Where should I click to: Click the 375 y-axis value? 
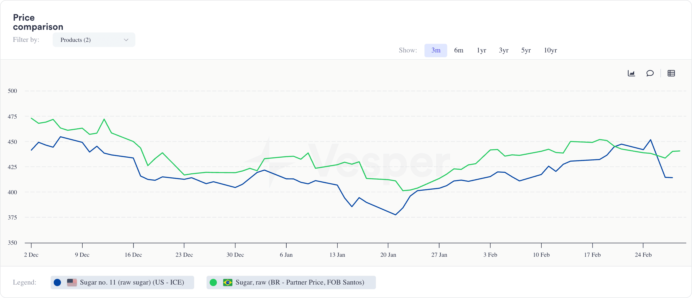pyautogui.click(x=12, y=217)
